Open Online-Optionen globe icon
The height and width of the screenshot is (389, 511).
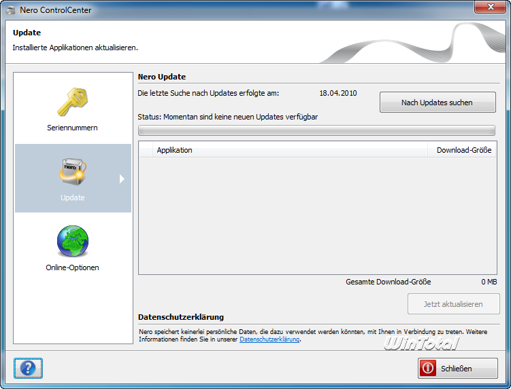click(x=73, y=242)
